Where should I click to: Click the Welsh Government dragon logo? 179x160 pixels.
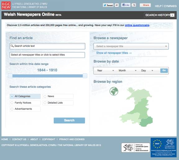click(135, 148)
